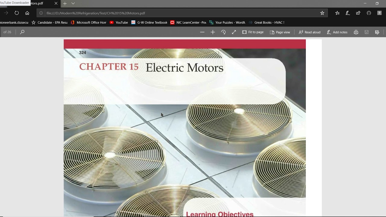Zoom out of the PDF

click(202, 32)
